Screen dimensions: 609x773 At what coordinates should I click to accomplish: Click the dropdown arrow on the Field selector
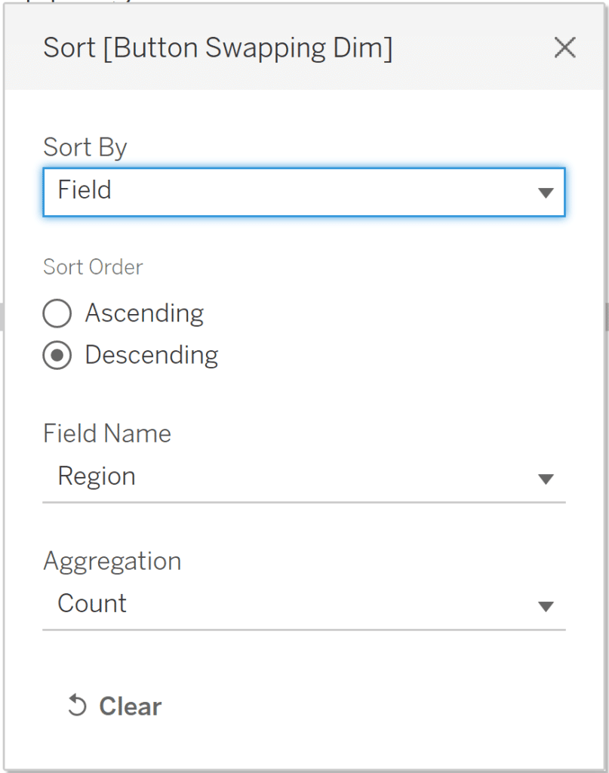(x=546, y=192)
